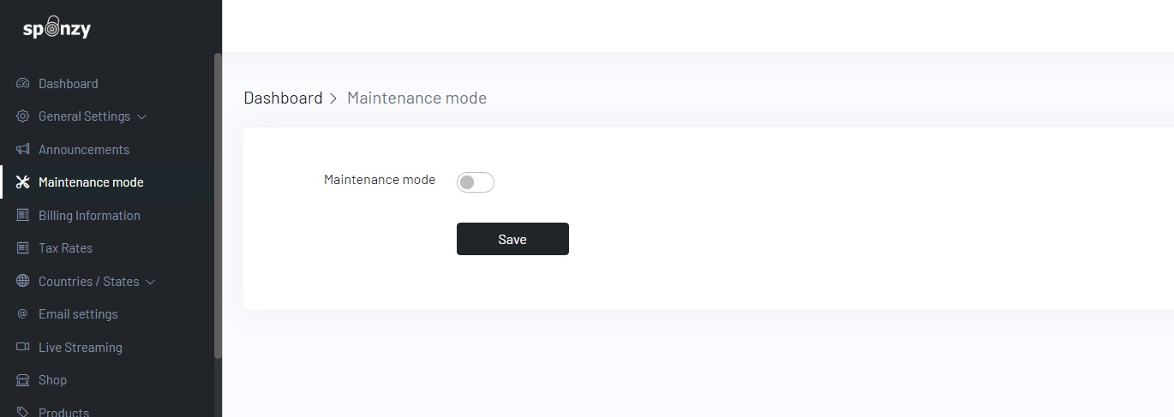Expand the Countries / States chevron
The height and width of the screenshot is (417, 1174).
[151, 282]
